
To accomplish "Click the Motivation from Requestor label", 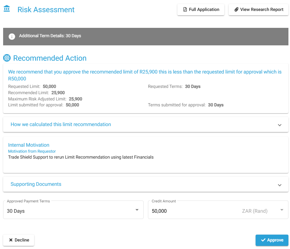I will coord(32,151).
